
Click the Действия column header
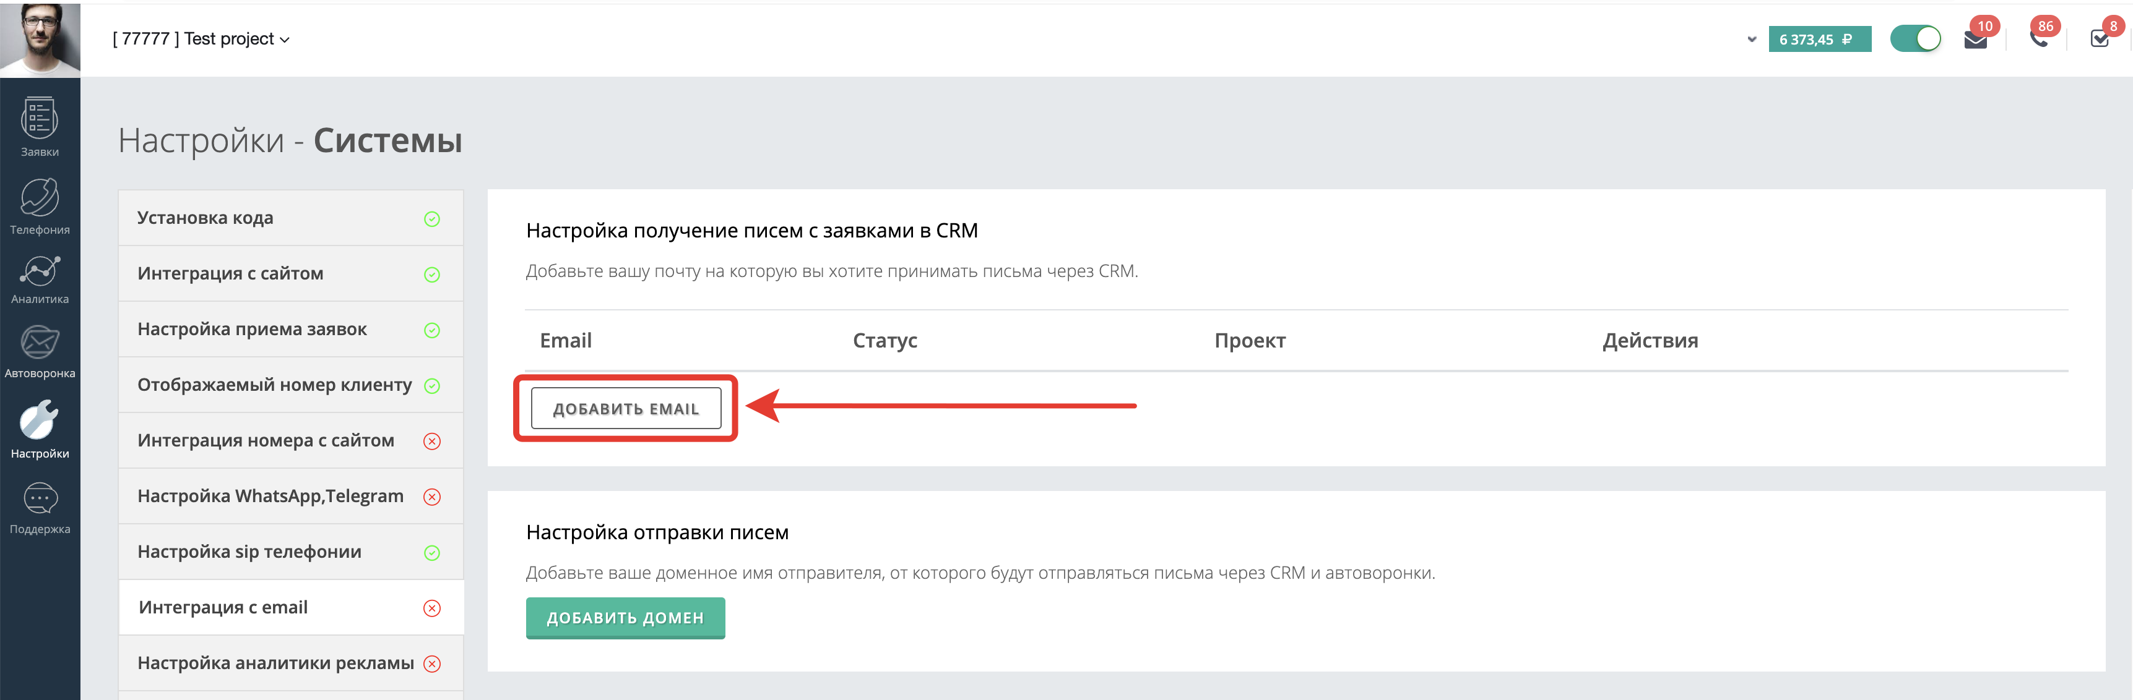coord(1650,340)
